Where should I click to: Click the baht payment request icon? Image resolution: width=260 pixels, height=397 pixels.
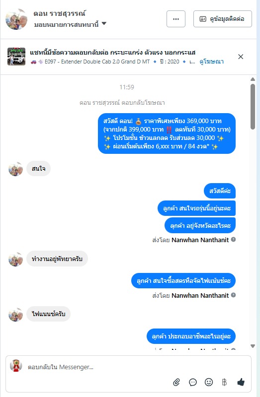(x=224, y=382)
